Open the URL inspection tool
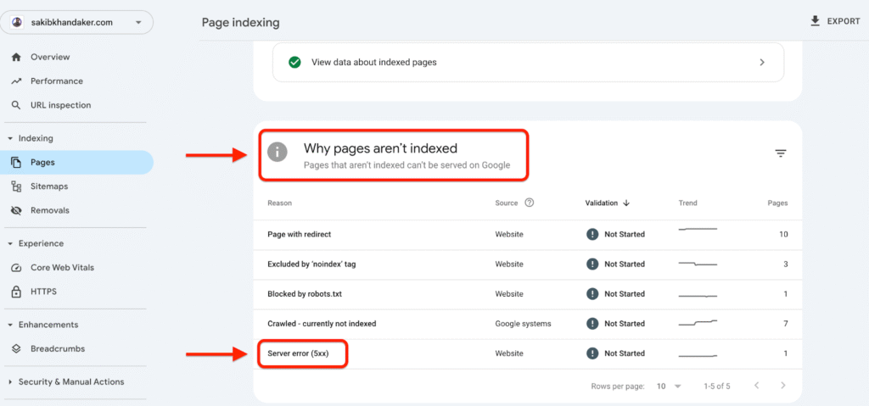The height and width of the screenshot is (406, 869). [59, 105]
